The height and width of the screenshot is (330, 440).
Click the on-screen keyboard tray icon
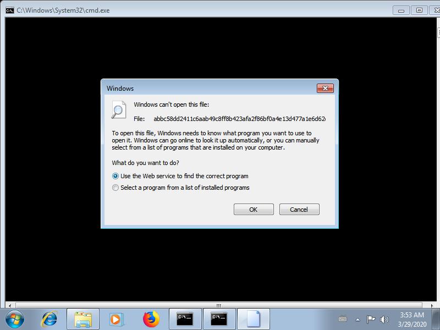[x=343, y=319]
